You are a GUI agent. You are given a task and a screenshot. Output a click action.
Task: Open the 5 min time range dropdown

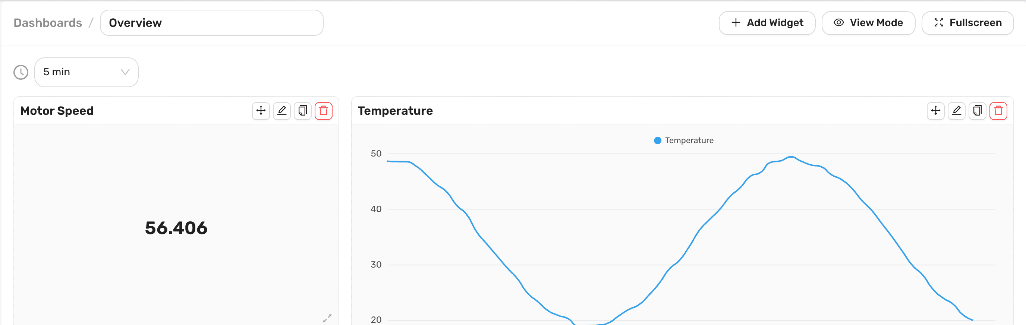[86, 72]
